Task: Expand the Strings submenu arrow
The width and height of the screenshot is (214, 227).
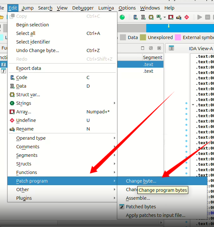Action: click(x=114, y=103)
